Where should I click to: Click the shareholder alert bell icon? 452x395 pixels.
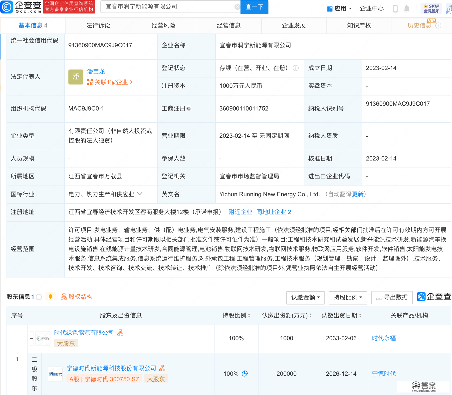(x=50, y=296)
